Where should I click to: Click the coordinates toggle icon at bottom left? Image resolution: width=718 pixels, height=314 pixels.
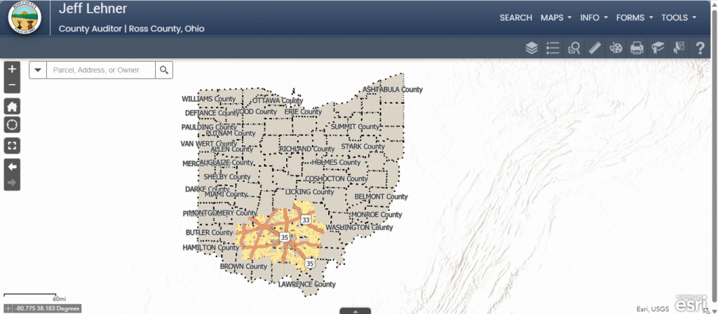click(8, 308)
